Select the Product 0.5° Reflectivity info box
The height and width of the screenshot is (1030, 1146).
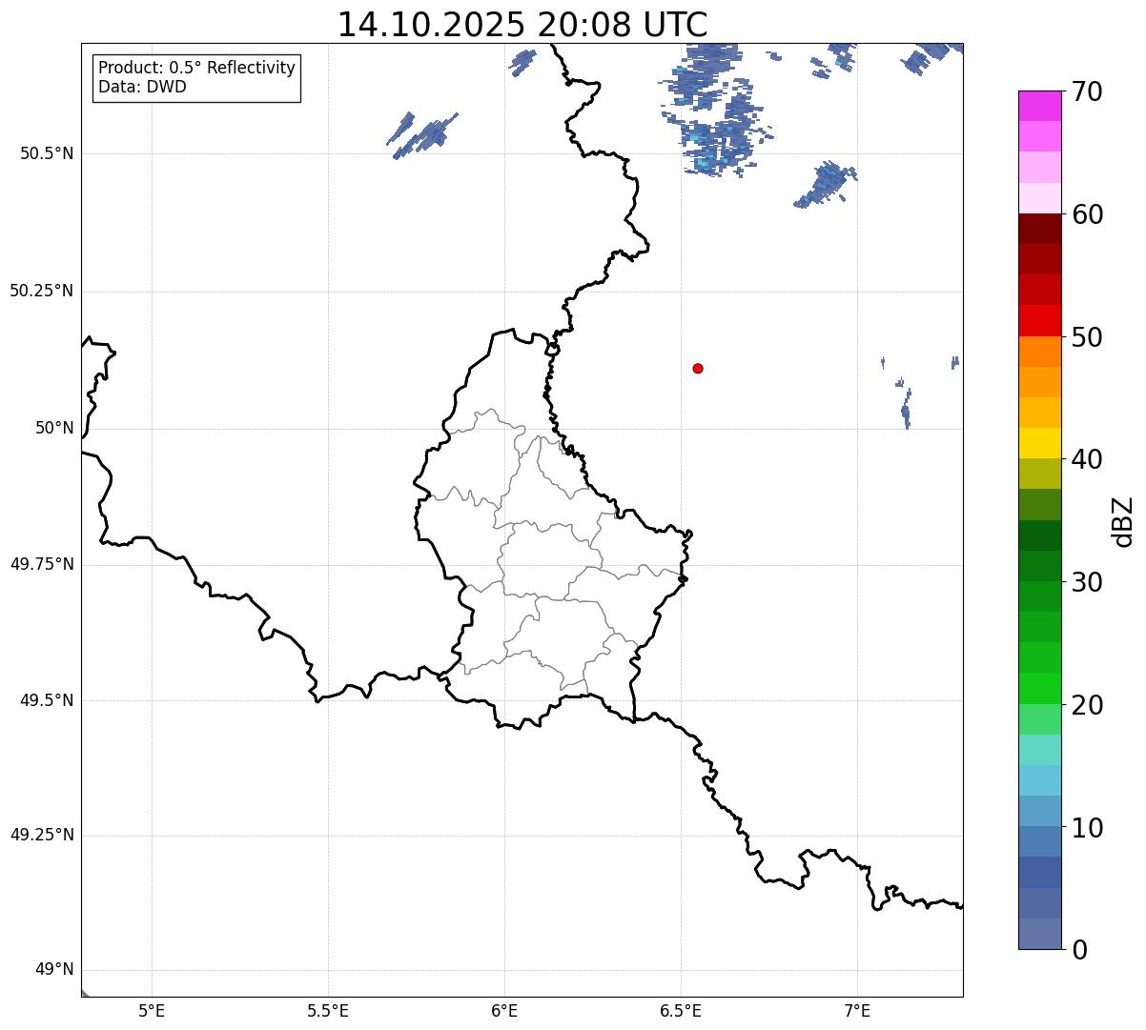[197, 77]
